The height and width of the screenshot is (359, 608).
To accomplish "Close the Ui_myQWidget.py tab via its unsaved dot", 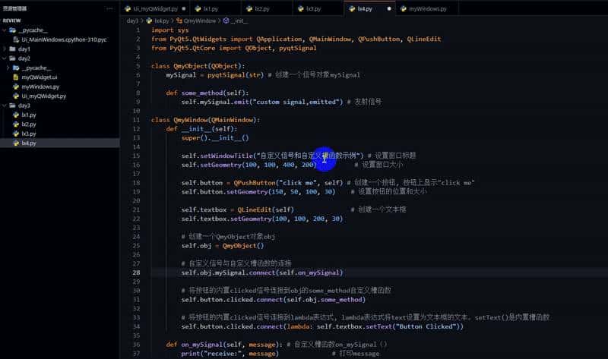I will (x=183, y=8).
